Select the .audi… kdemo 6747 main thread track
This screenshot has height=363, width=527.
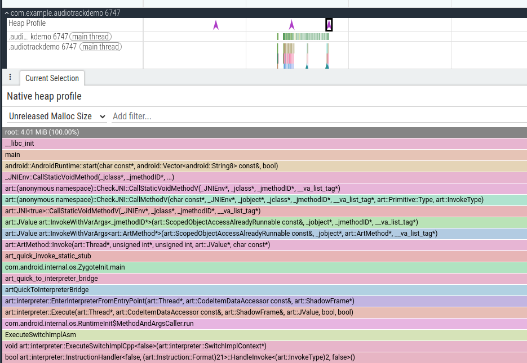click(60, 37)
